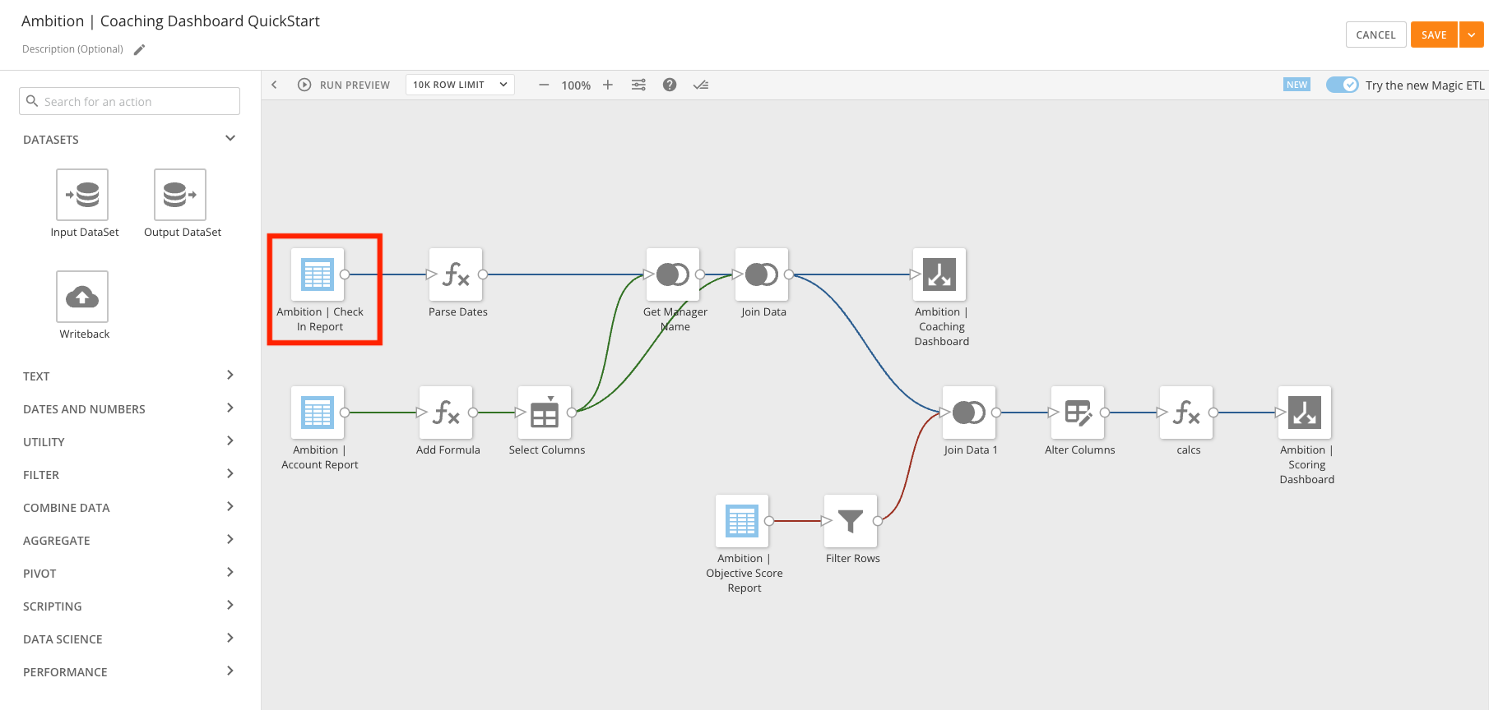Open help with the question mark icon

tap(670, 85)
